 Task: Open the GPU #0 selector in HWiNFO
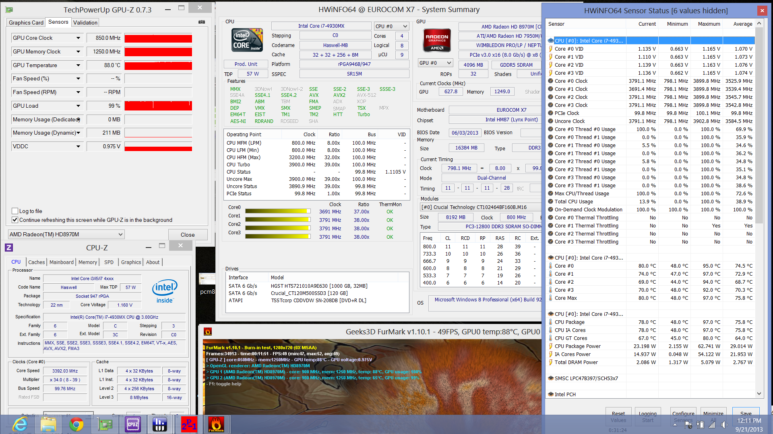(x=436, y=63)
